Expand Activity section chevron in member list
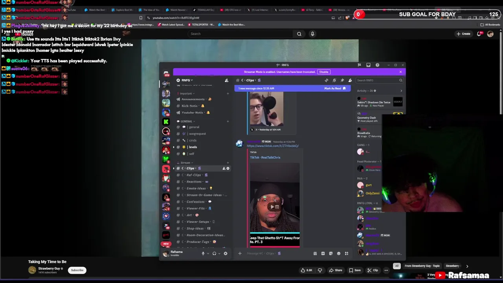The width and height of the screenshot is (503, 283). (401, 91)
